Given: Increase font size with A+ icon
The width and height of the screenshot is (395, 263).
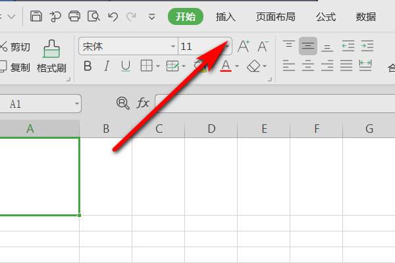Looking at the screenshot, I should [244, 46].
